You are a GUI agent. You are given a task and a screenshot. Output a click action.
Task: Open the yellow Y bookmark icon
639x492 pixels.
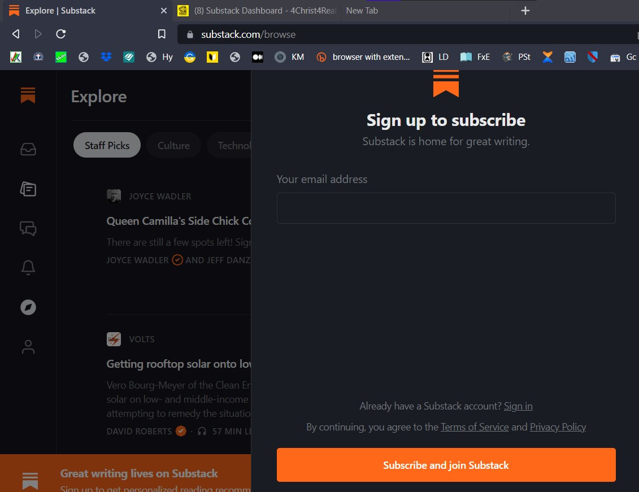(x=212, y=57)
